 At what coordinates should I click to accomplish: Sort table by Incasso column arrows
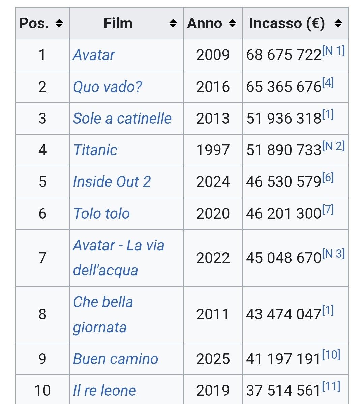point(338,23)
